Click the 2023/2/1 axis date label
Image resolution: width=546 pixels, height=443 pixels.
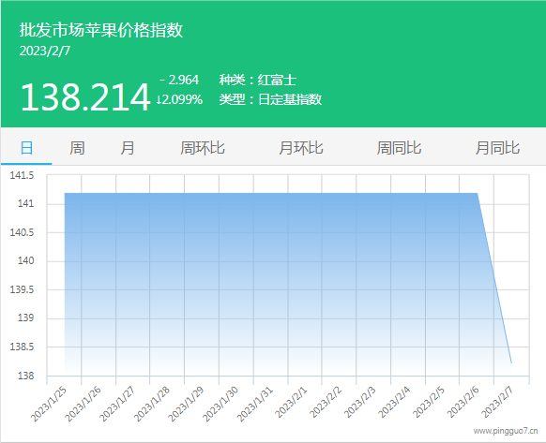(x=291, y=402)
